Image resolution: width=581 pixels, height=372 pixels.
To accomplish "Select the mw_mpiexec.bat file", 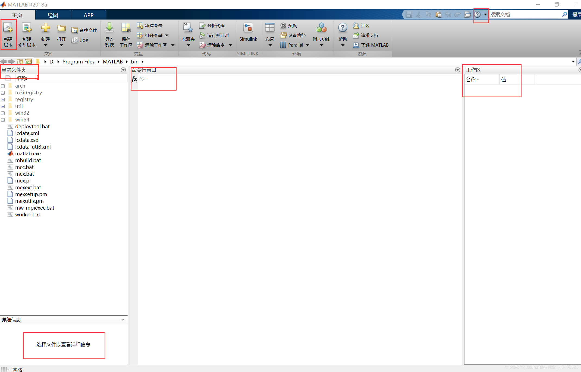I will (35, 208).
